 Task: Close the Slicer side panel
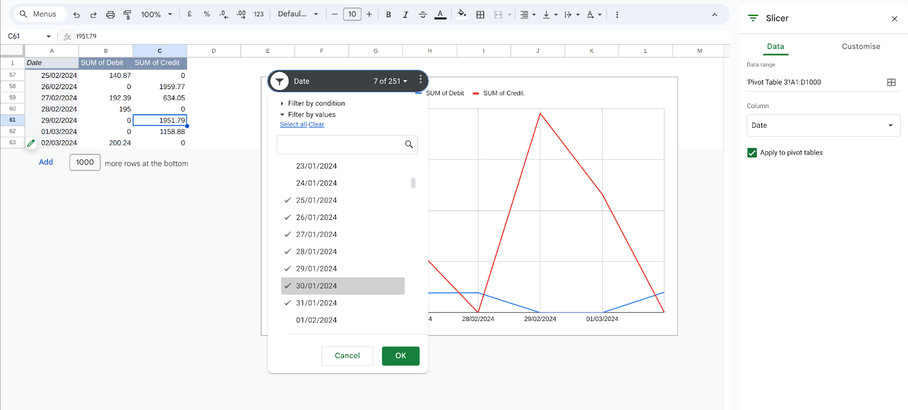(894, 19)
